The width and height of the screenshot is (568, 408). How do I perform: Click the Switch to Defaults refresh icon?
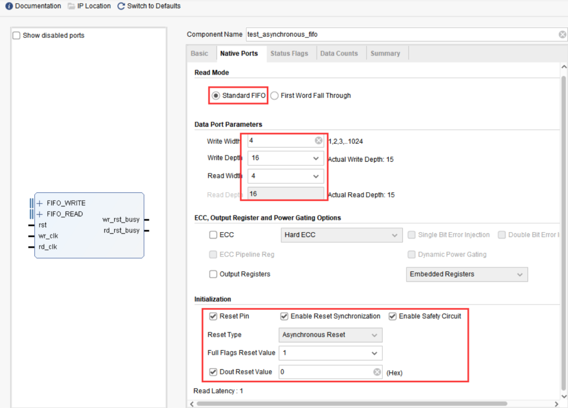[x=121, y=6]
